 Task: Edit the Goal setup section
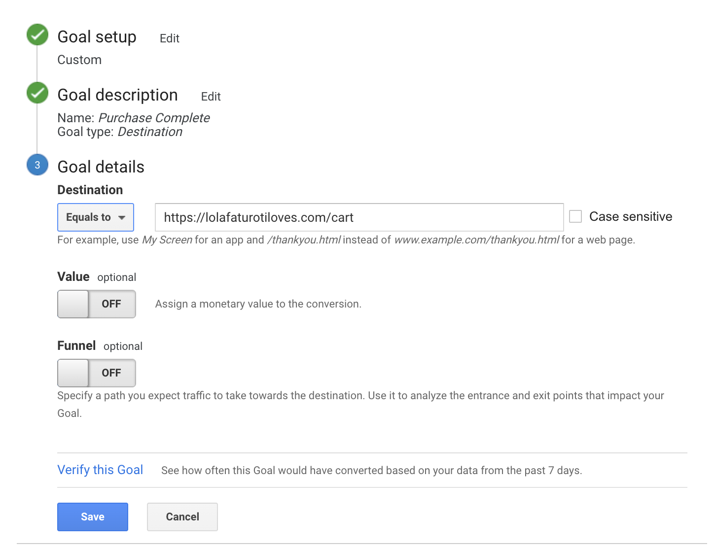169,38
